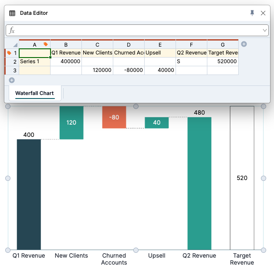This screenshot has width=274, height=272.
Task: Click the Data Editor table grid icon
Action: point(12,13)
